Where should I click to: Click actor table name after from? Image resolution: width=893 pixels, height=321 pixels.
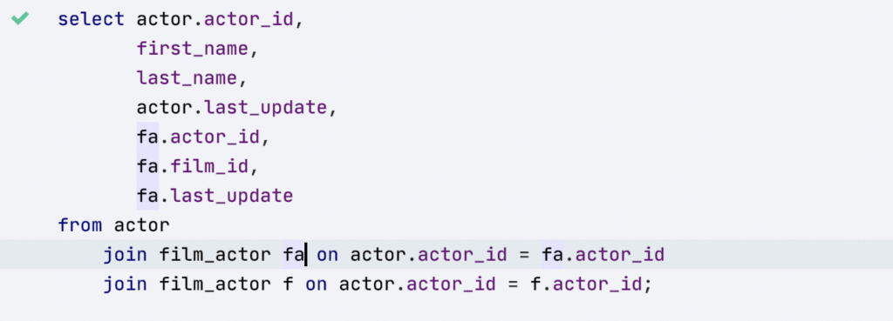coord(142,225)
